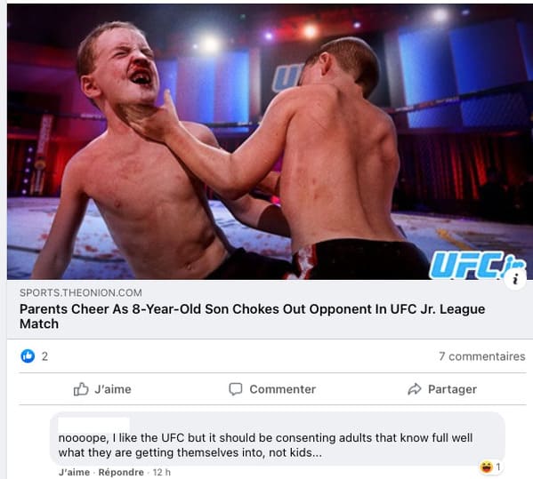533x479 pixels.
Task: Open the article headline about UFC Jr. League
Action: click(x=252, y=316)
